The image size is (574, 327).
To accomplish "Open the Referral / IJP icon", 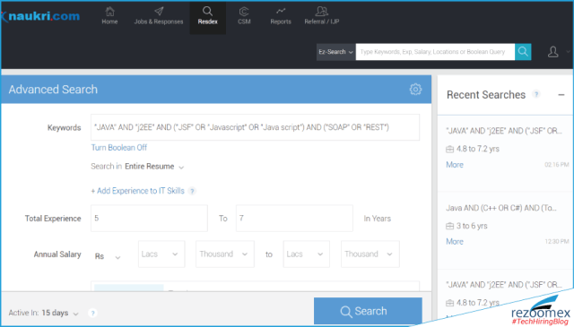I will pos(322,12).
